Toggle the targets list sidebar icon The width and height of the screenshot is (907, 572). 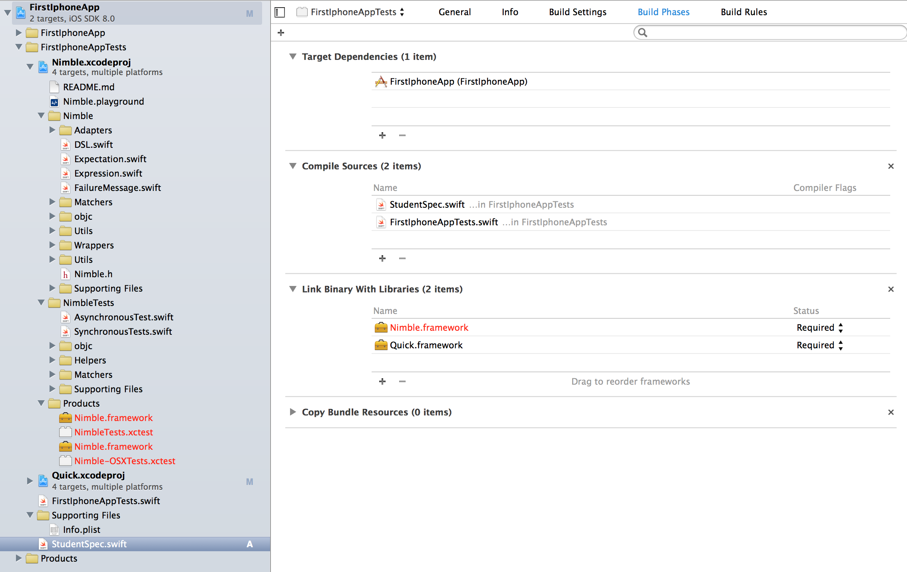pos(280,12)
